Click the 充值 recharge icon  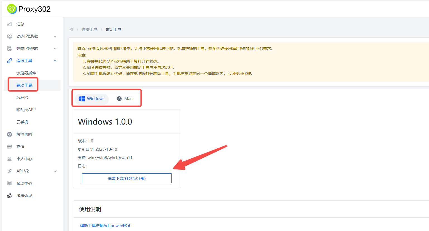[x=9, y=146]
